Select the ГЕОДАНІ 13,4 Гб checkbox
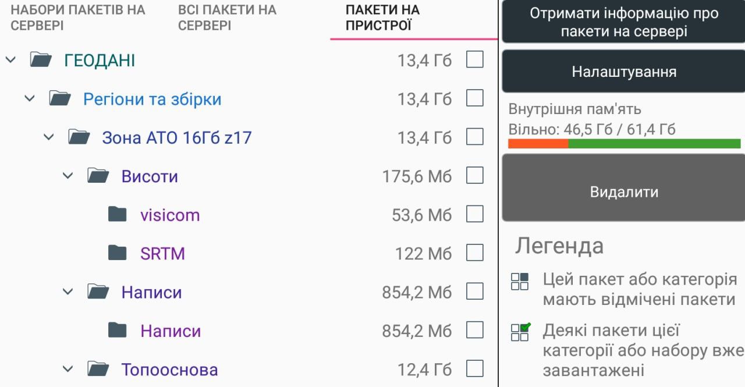 click(x=475, y=59)
